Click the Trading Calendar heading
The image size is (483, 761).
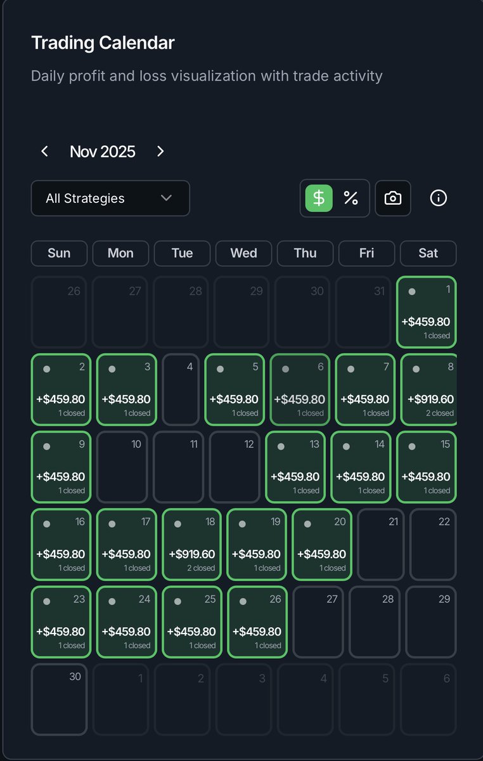tap(103, 43)
